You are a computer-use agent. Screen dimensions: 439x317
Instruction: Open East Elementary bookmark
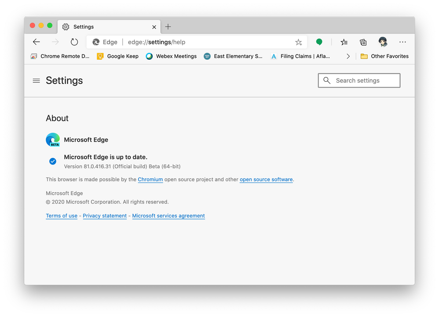click(x=233, y=56)
